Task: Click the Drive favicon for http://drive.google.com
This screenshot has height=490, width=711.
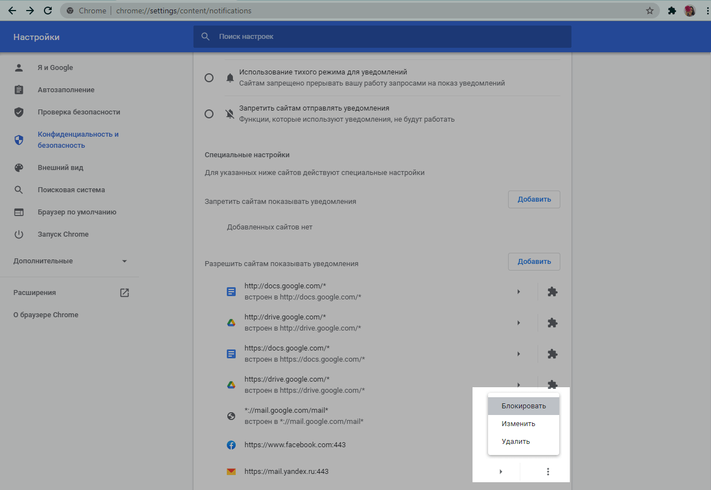Action: (231, 323)
